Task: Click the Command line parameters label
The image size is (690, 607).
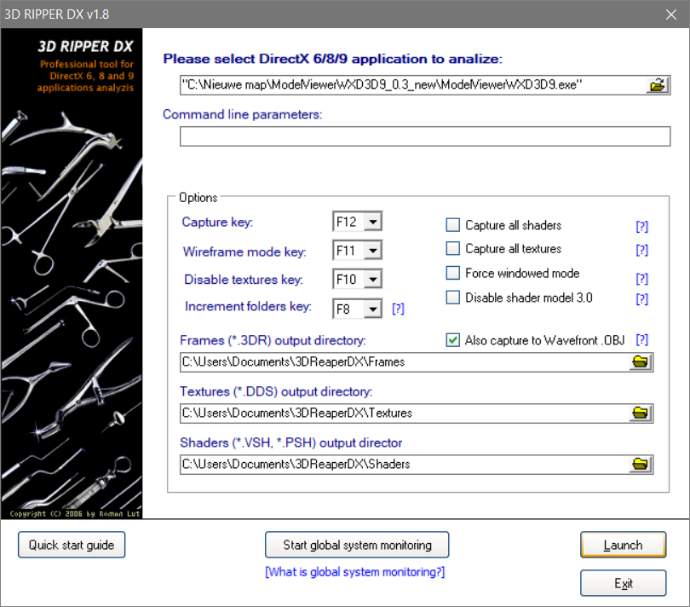Action: [x=243, y=114]
